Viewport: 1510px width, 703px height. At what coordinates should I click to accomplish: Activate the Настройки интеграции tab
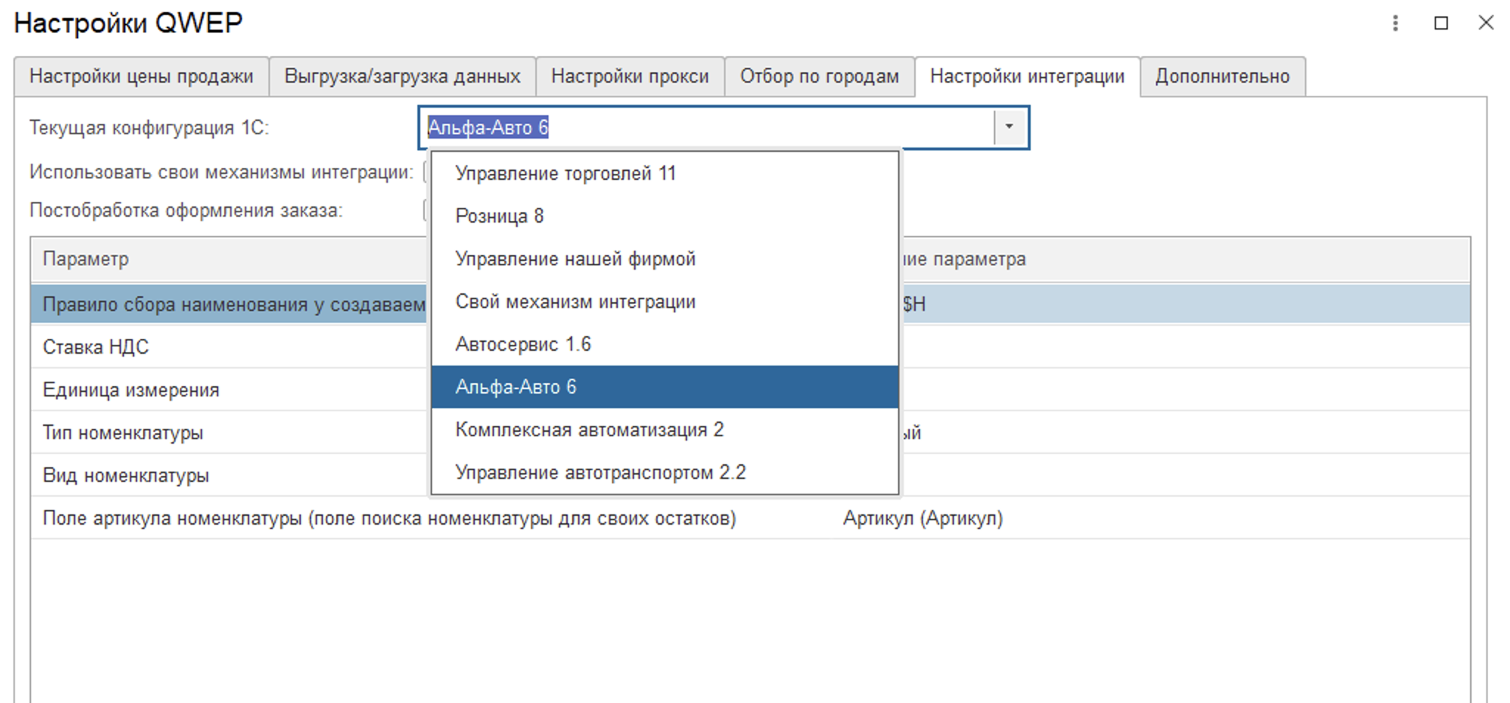click(1028, 77)
